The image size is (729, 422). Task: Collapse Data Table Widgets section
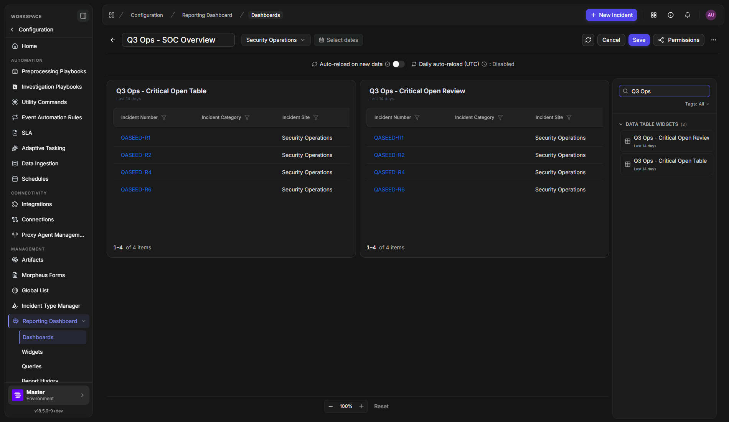tap(621, 124)
